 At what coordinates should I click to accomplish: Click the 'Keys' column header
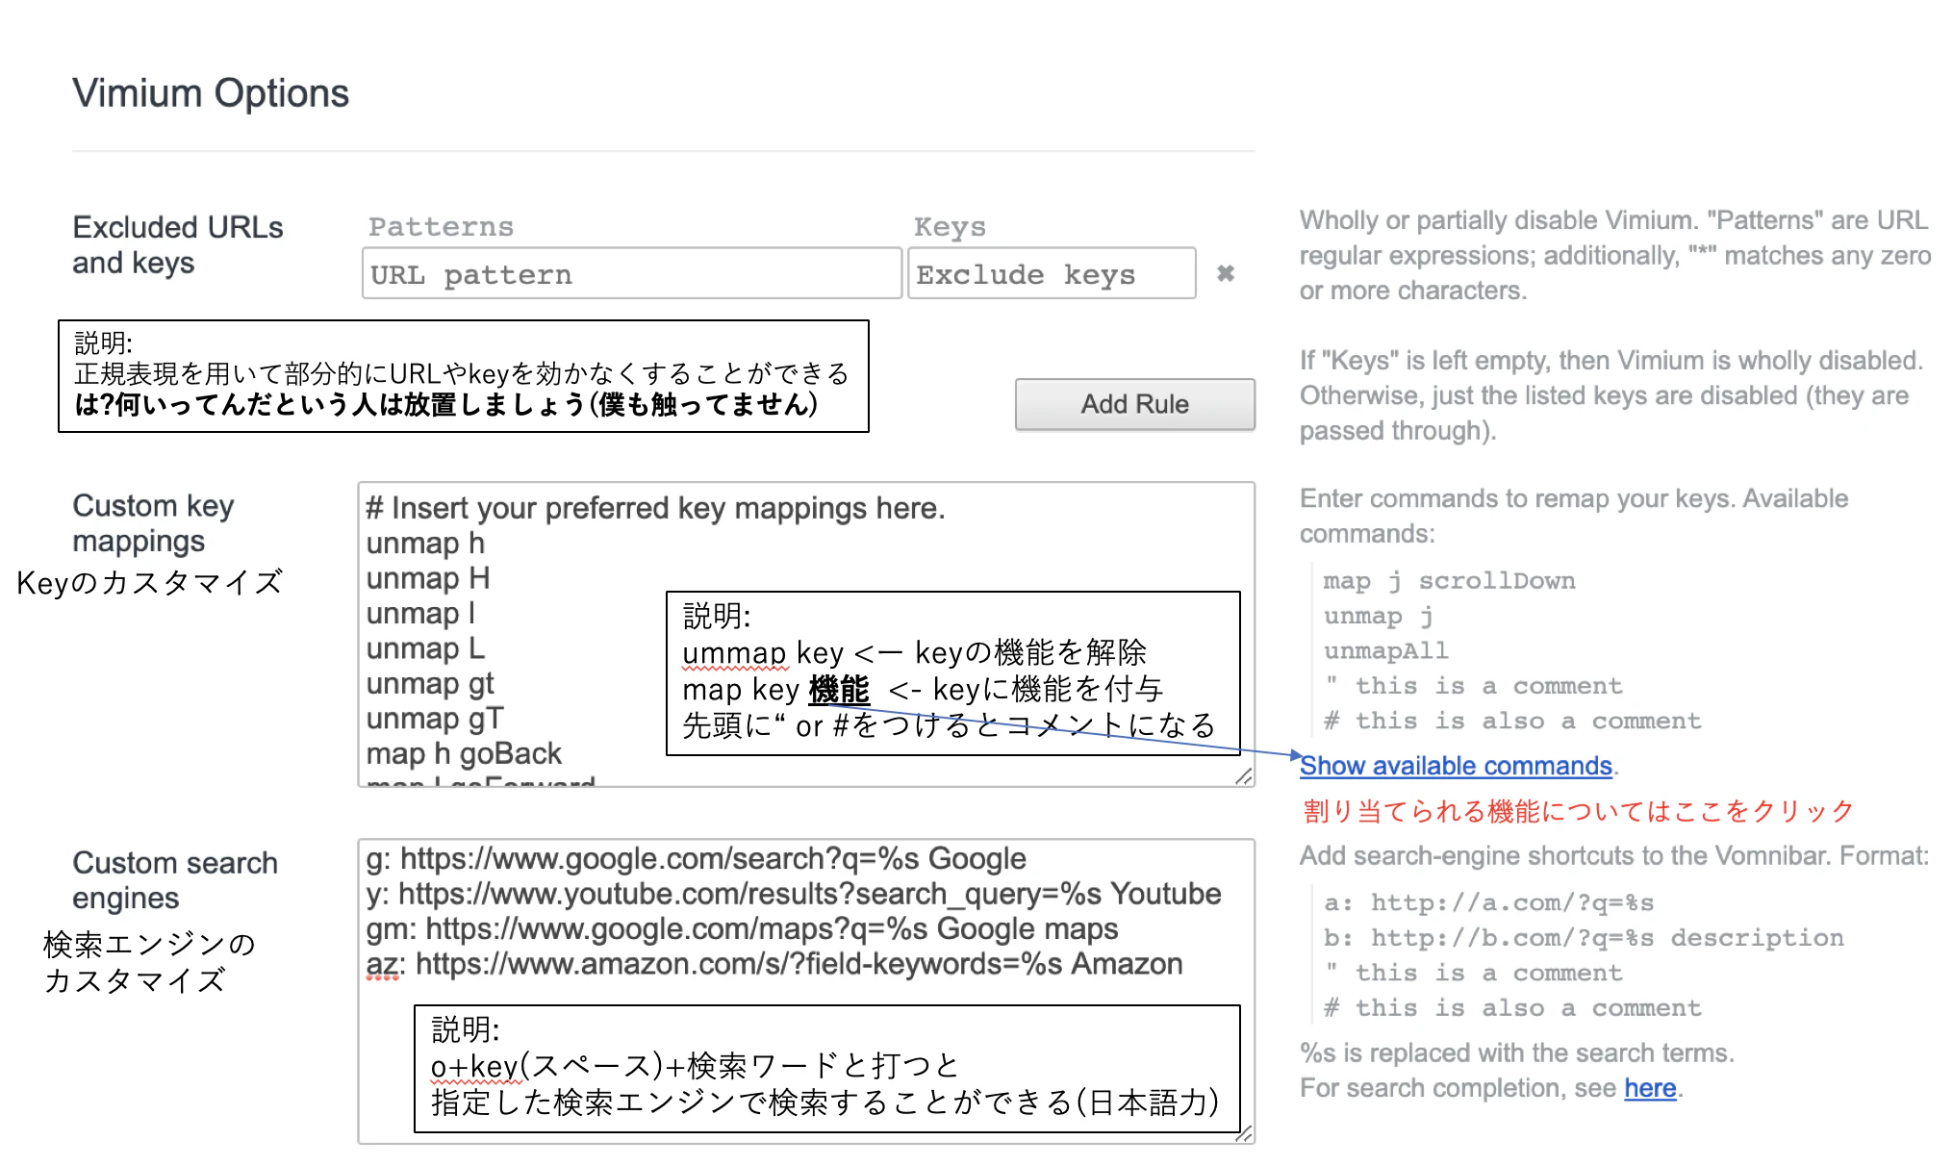(x=950, y=227)
